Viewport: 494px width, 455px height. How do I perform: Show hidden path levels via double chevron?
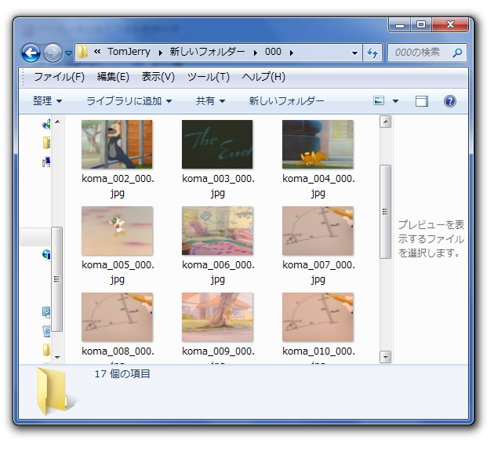point(97,52)
